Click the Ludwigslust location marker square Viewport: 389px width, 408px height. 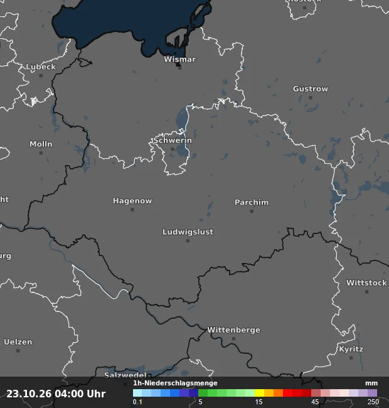coord(188,240)
